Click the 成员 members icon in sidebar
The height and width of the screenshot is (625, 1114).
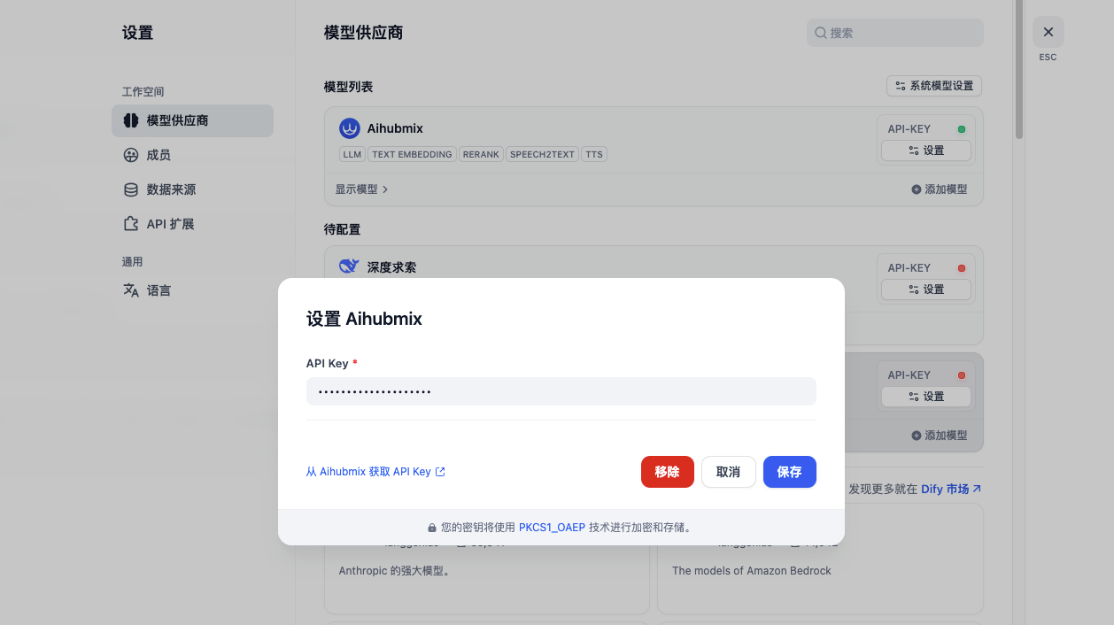click(131, 155)
